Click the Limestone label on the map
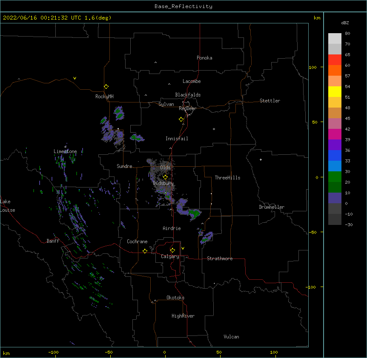The height and width of the screenshot is (358, 367). coord(65,151)
